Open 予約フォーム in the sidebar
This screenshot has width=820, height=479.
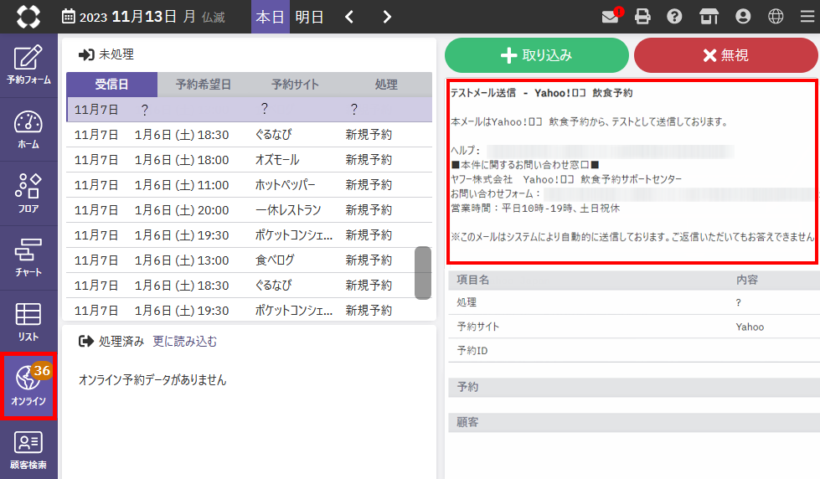coord(28,65)
